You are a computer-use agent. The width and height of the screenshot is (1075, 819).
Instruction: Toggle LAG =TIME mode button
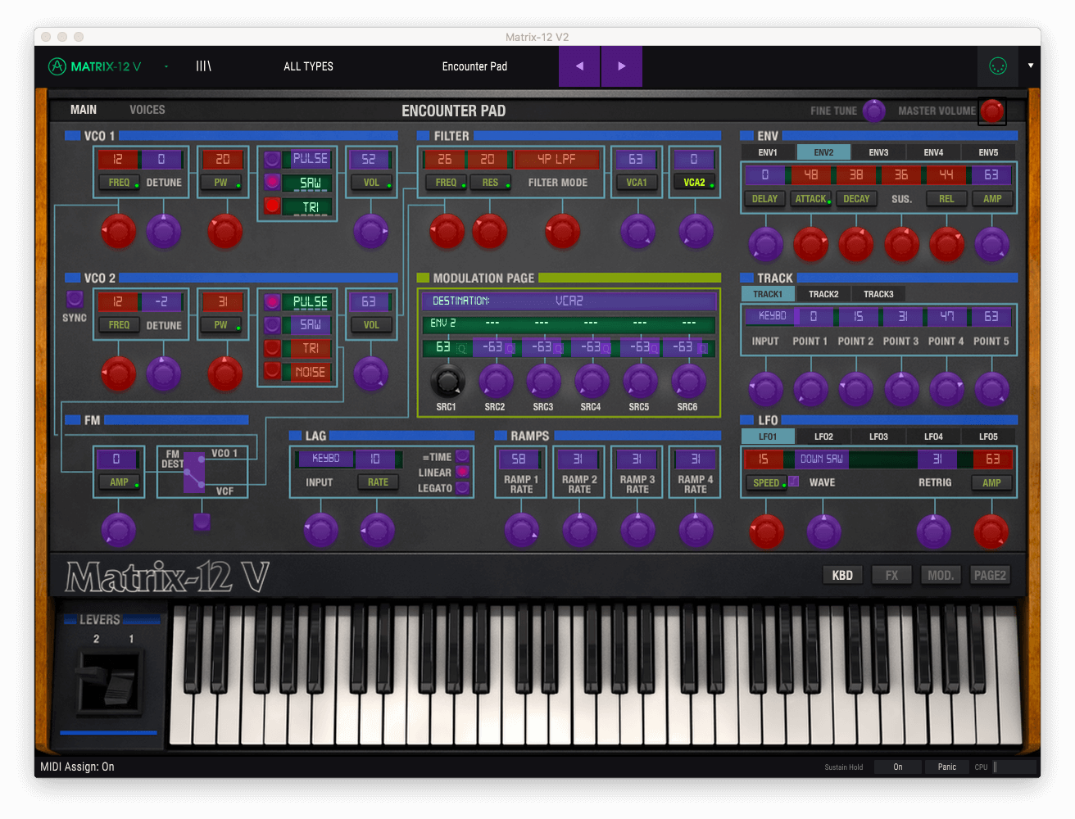click(x=463, y=456)
